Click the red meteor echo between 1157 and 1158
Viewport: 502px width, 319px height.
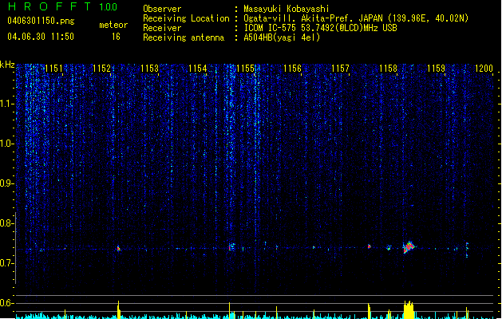click(370, 246)
